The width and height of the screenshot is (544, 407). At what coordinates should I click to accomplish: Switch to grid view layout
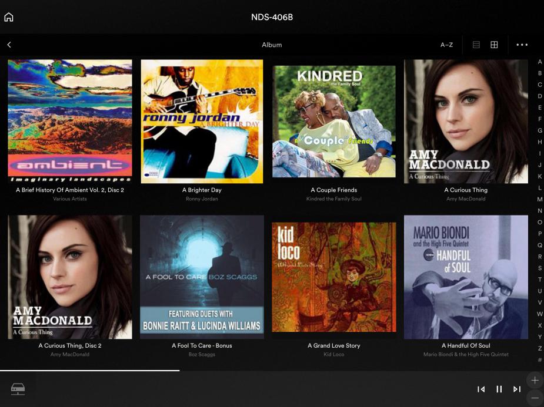click(x=494, y=45)
